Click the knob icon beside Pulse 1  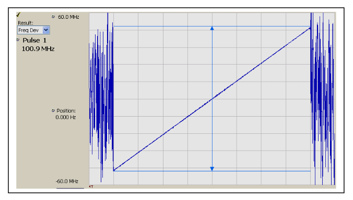click(18, 40)
